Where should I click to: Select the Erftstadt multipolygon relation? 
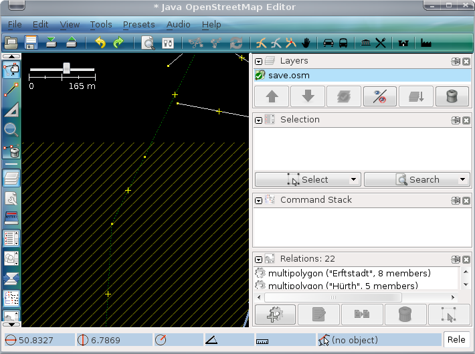click(x=348, y=273)
